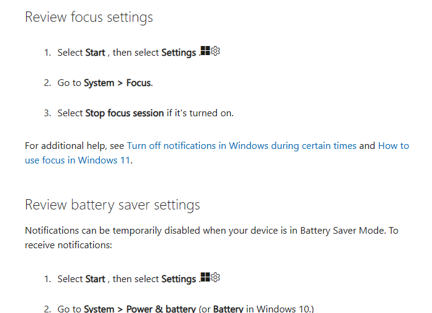
Task: Click Settings gear icon under battery saver steps
Action: pos(215,277)
